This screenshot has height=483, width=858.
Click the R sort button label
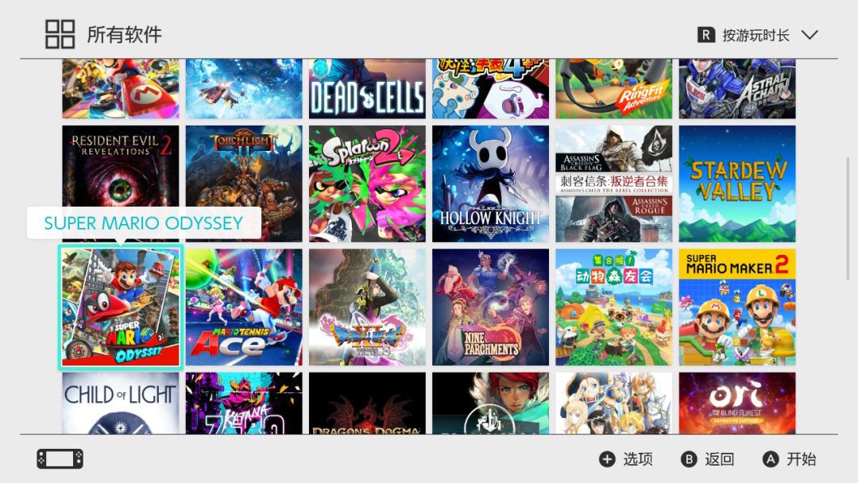[706, 35]
